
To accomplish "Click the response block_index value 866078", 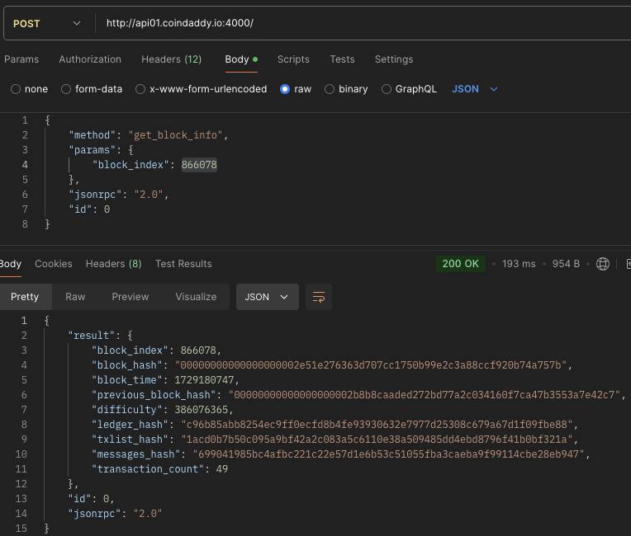I will [198, 350].
